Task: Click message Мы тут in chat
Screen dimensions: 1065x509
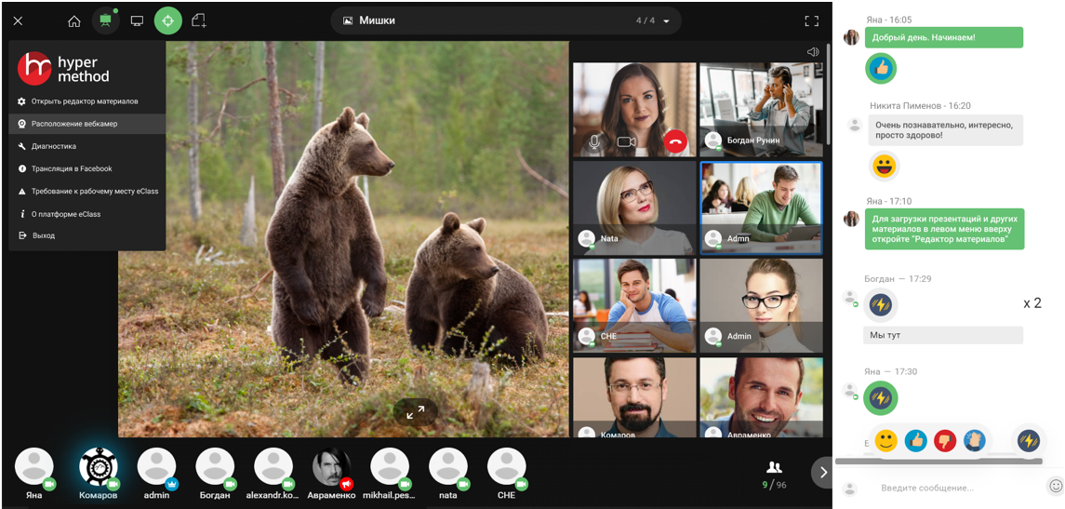Action: pos(943,336)
